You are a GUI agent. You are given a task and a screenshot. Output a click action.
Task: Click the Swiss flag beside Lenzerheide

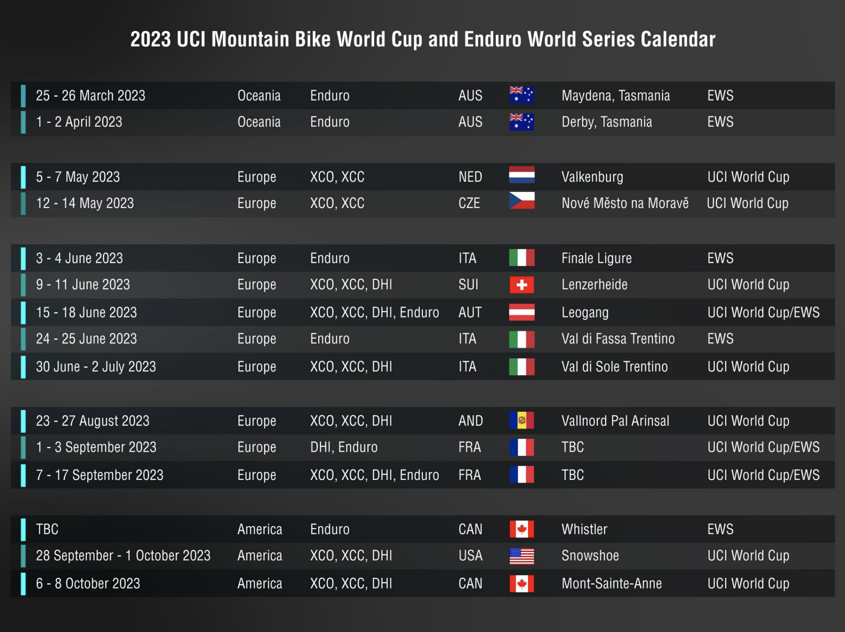click(522, 285)
